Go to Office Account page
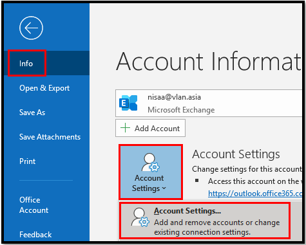 33,205
